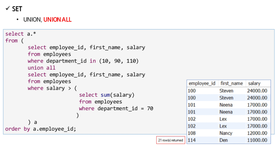
Task: Click the first Lex row salary 17000.00
Action: click(x=257, y=119)
